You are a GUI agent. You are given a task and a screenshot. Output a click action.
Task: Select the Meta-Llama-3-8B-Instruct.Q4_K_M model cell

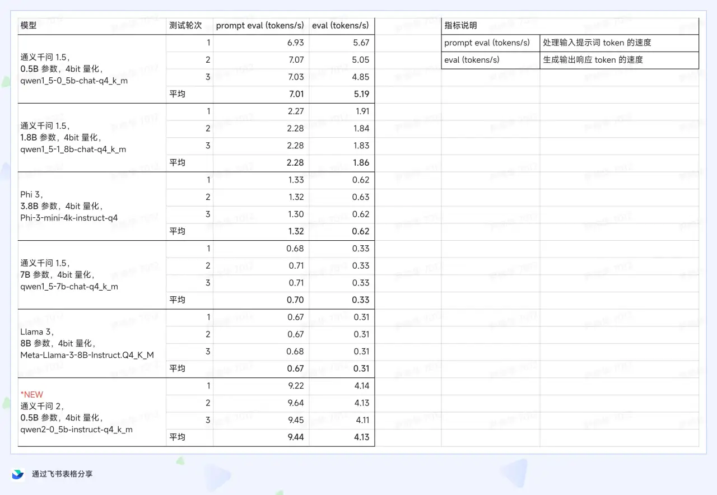[x=92, y=343]
